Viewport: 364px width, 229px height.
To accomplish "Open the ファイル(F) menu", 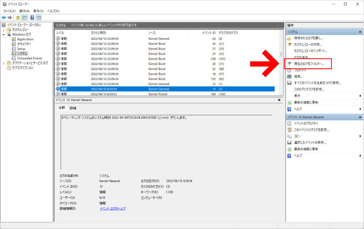I will pyautogui.click(x=9, y=11).
